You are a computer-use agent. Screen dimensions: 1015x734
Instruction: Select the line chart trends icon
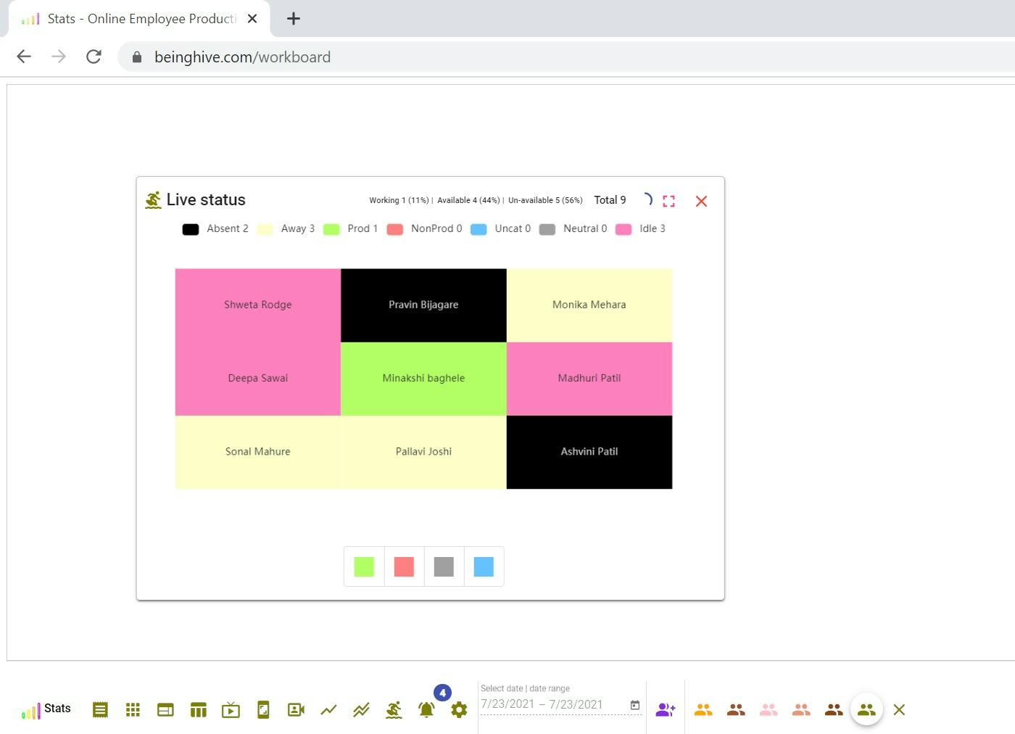(328, 709)
